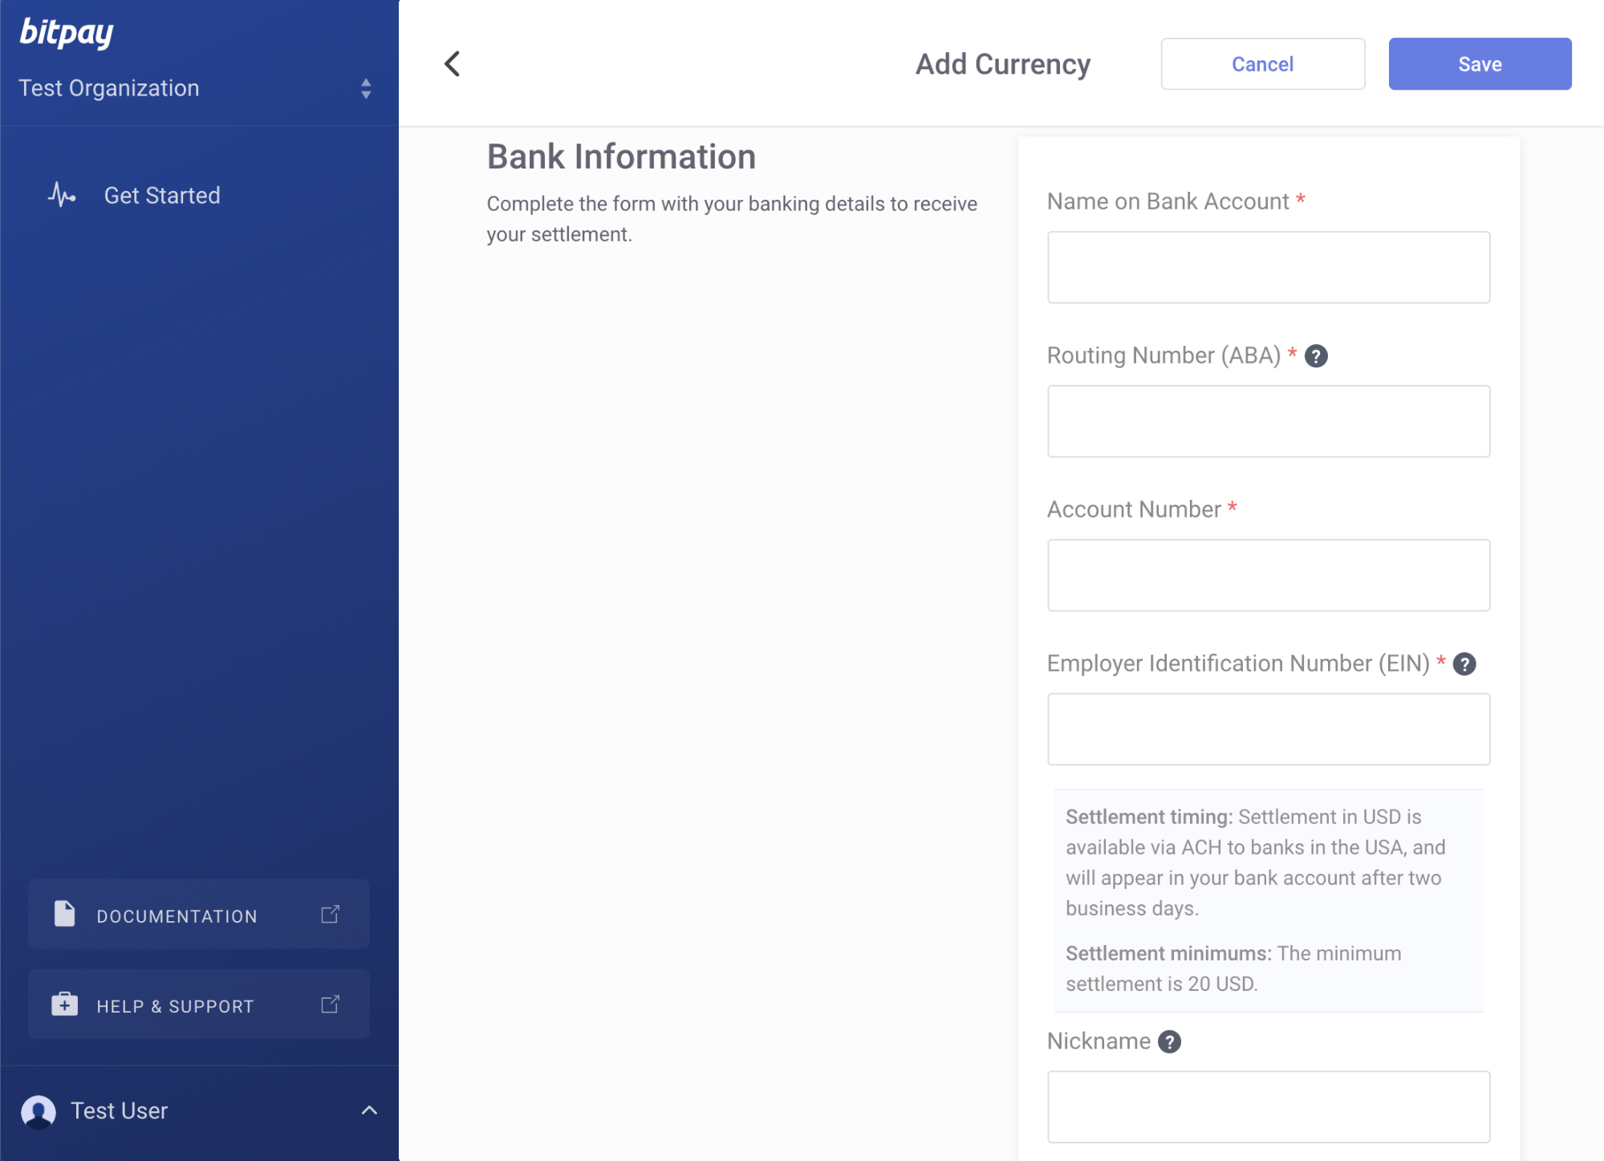Click the Documentation file icon
This screenshot has height=1161, width=1604.
point(64,914)
